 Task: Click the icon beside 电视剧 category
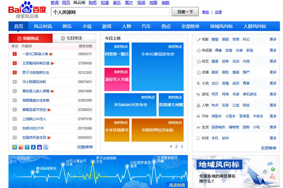click(x=199, y=50)
